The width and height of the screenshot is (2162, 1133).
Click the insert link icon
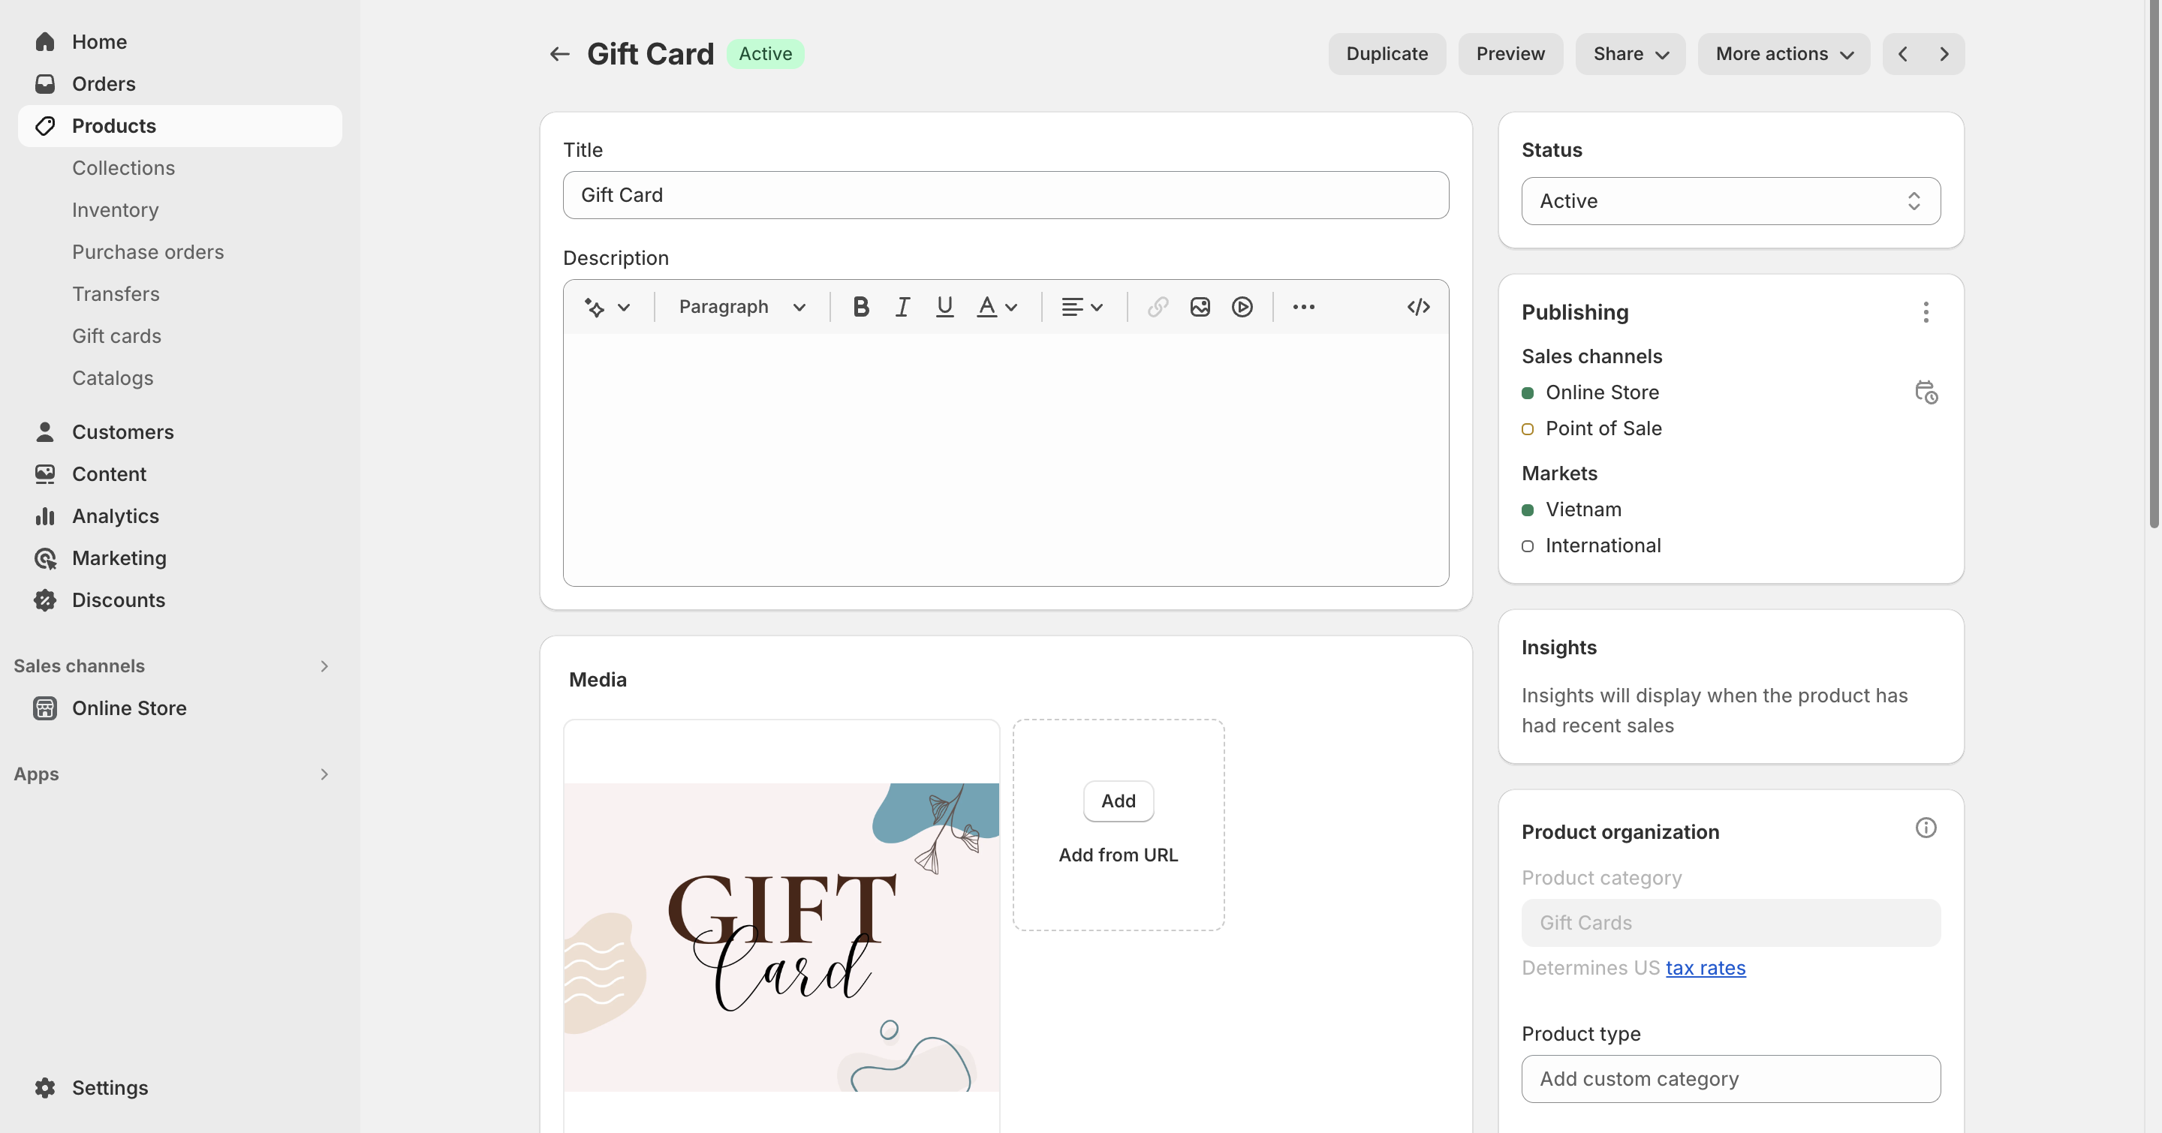coord(1158,307)
